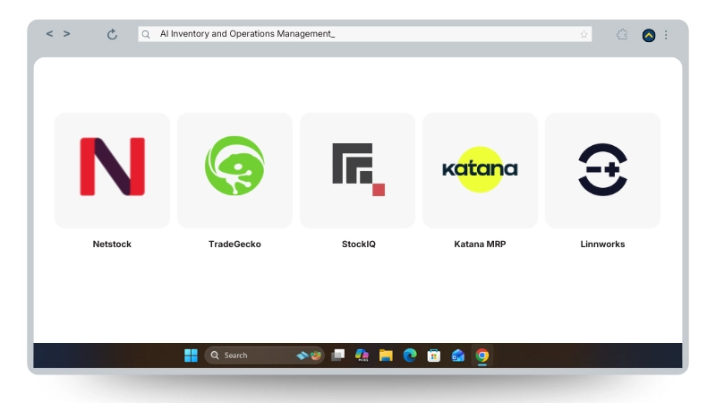Open Microsoft Store from the taskbar

pos(434,355)
